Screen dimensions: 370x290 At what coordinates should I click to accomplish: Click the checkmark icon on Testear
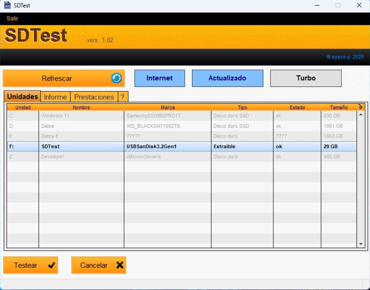point(51,265)
